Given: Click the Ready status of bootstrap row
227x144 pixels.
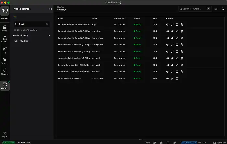Looking at the screenshot, I should point(137,31).
